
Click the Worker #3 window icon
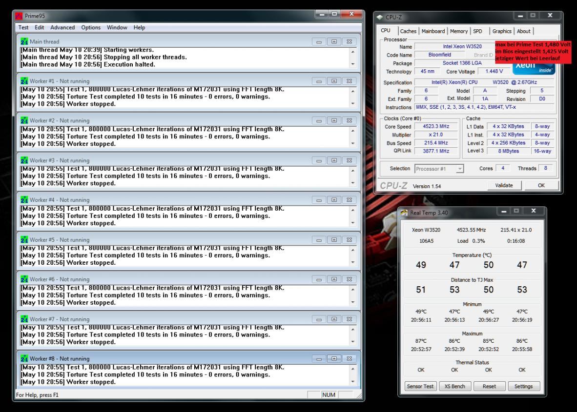(x=24, y=160)
